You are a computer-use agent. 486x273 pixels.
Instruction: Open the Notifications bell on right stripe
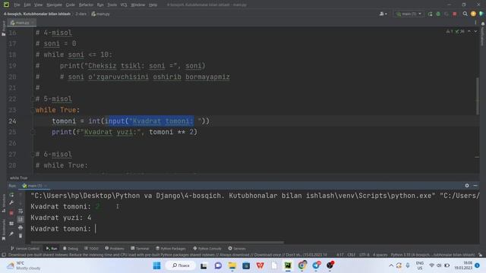[x=483, y=24]
